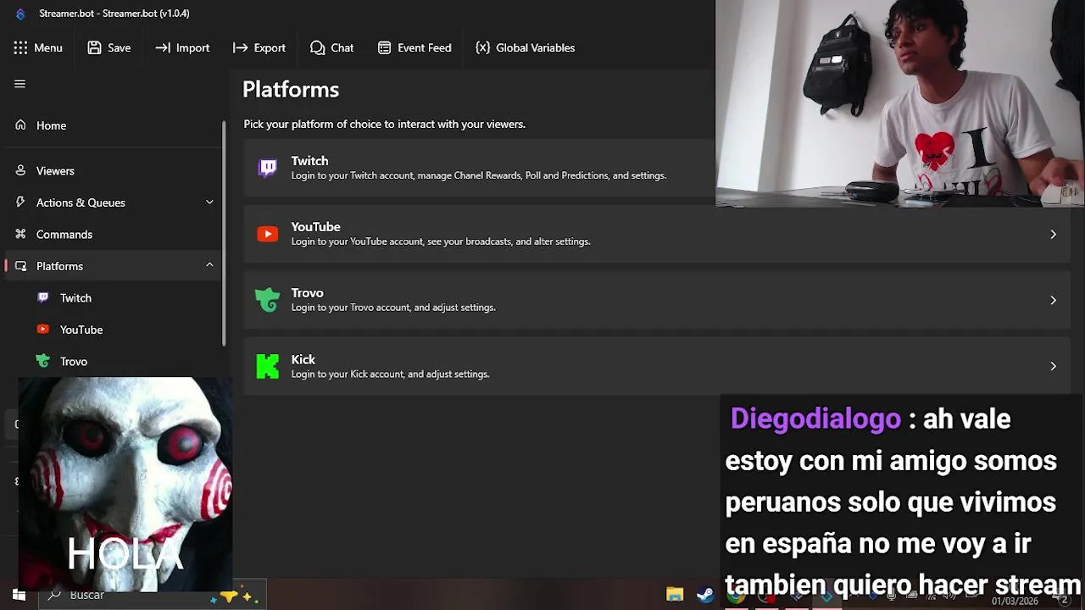The width and height of the screenshot is (1085, 610).
Task: Click the webcam video overlay
Action: click(900, 103)
